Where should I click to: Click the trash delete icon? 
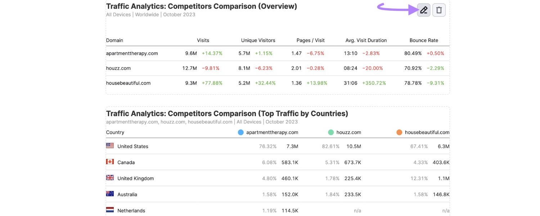pos(439,10)
